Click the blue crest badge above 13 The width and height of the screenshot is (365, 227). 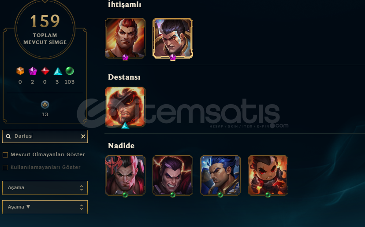tap(45, 105)
